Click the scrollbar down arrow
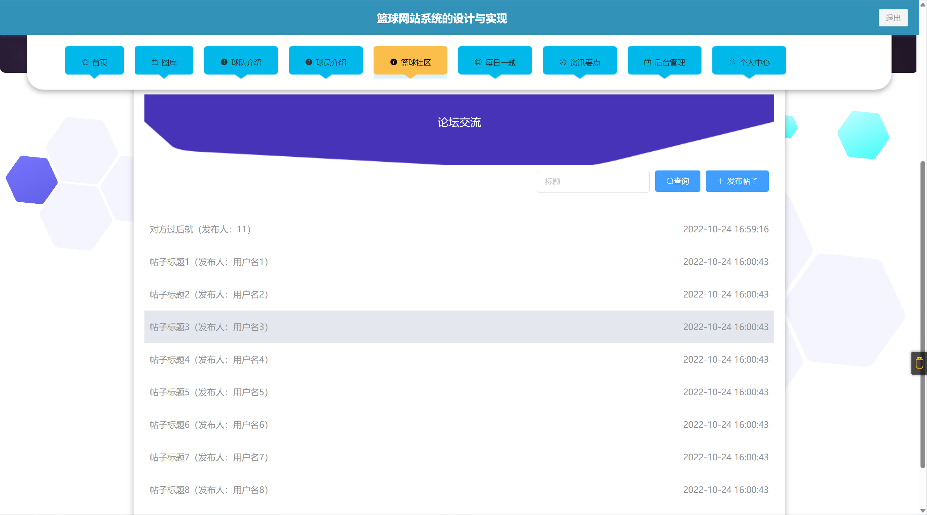The height and width of the screenshot is (515, 927). tap(923, 511)
